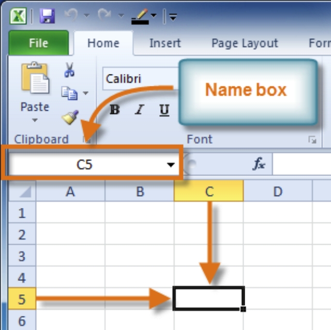This screenshot has width=331, height=330.
Task: Select column A header
Action: tap(70, 191)
